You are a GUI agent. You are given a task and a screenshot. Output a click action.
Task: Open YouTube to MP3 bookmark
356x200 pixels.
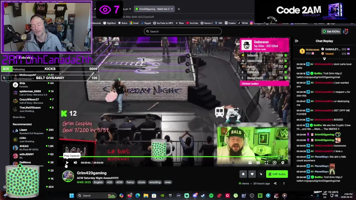[x=163, y=23]
